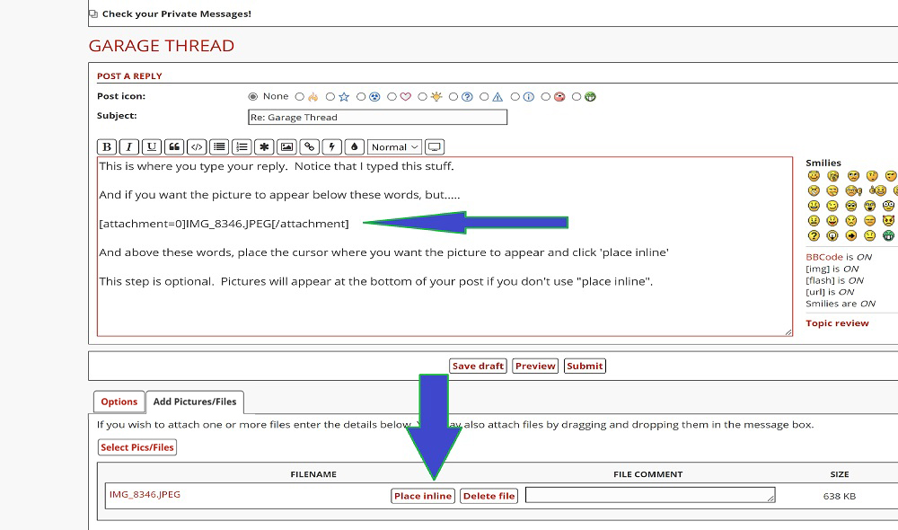Insert a quote block using the toolbar
Viewport: 898px width, 530px height.
[174, 147]
